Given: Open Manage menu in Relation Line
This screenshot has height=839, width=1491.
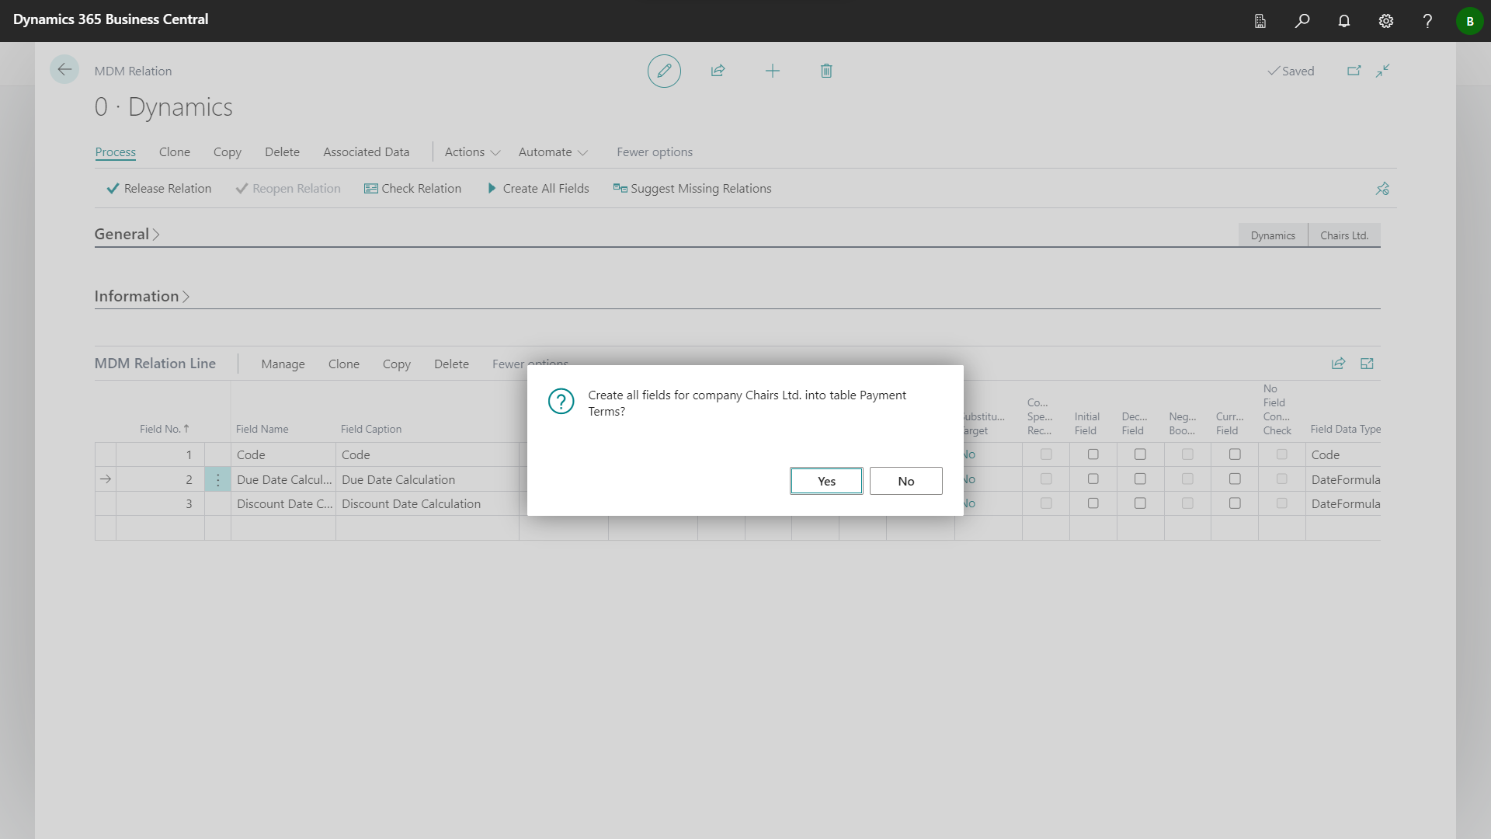Looking at the screenshot, I should (283, 364).
